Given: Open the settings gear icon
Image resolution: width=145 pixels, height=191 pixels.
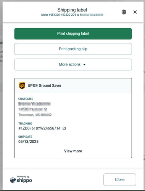Looking at the screenshot, I should tap(124, 12).
